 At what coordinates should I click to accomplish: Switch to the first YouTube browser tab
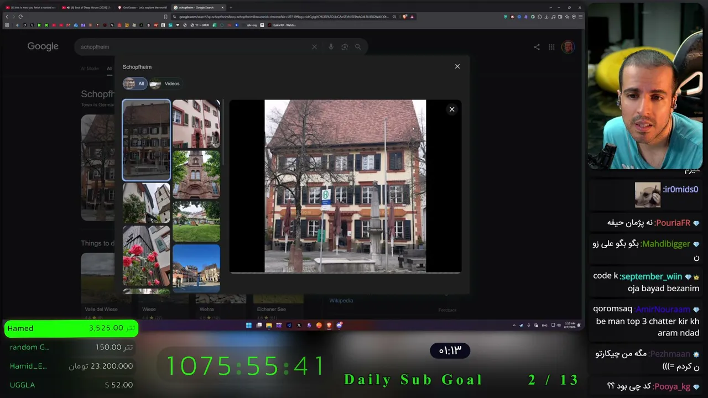[30, 8]
